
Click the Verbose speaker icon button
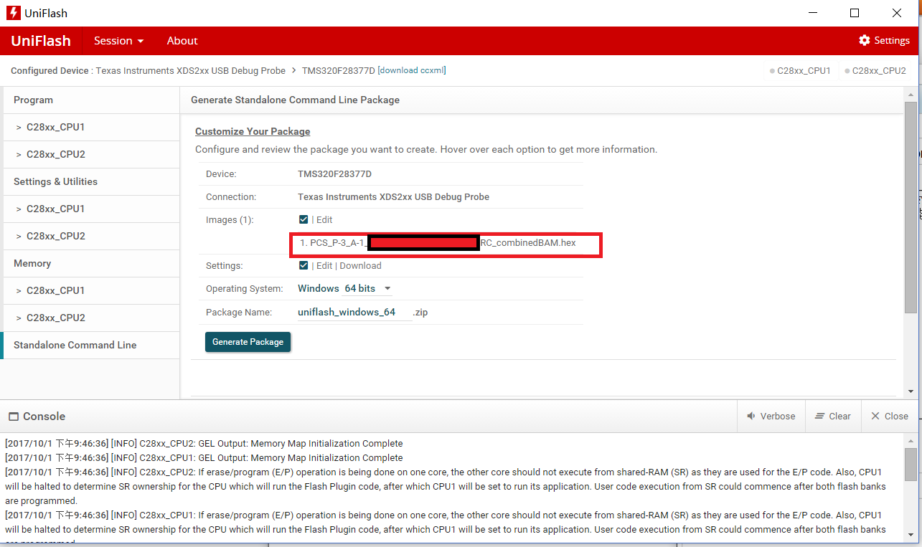pos(771,417)
